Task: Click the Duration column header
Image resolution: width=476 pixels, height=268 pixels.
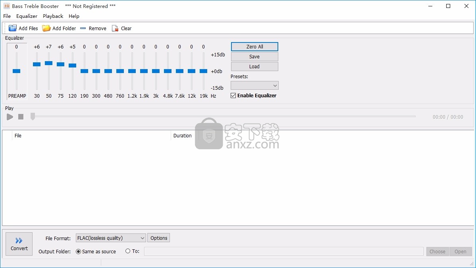Action: (x=184, y=136)
